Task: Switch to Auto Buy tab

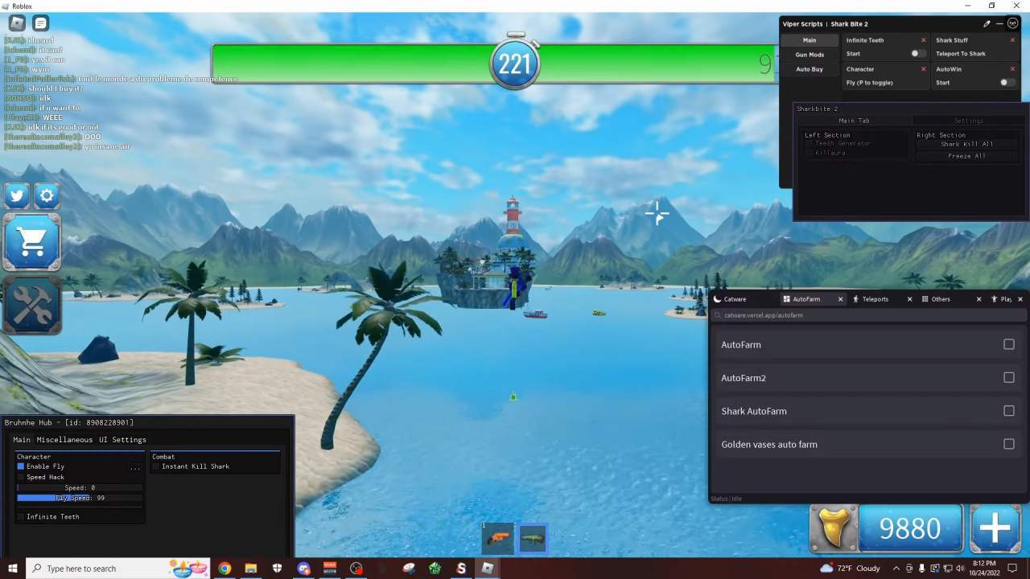Action: point(810,69)
